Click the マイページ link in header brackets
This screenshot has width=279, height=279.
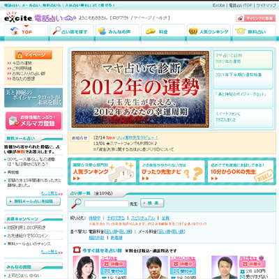142,17
